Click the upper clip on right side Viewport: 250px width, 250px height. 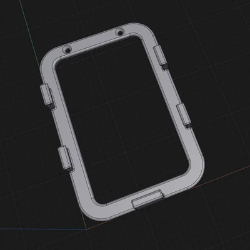(x=161, y=57)
